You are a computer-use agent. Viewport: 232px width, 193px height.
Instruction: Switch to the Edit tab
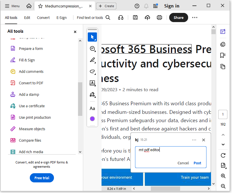coord(27,17)
